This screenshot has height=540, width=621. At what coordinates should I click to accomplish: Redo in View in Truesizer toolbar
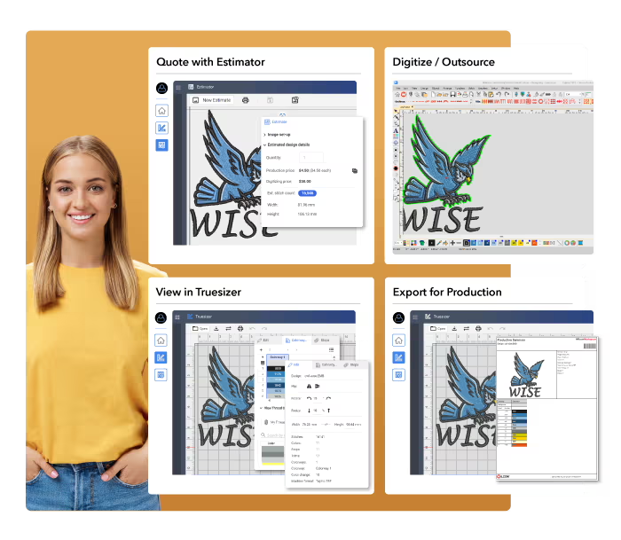(x=264, y=329)
